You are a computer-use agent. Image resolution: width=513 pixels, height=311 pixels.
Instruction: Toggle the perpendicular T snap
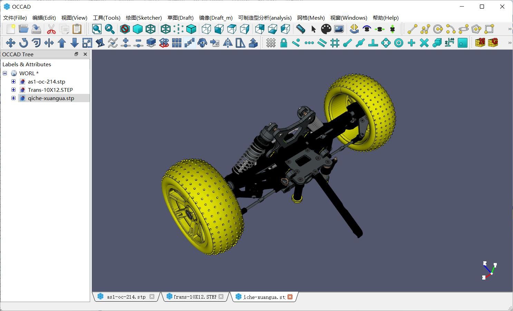(x=373, y=43)
